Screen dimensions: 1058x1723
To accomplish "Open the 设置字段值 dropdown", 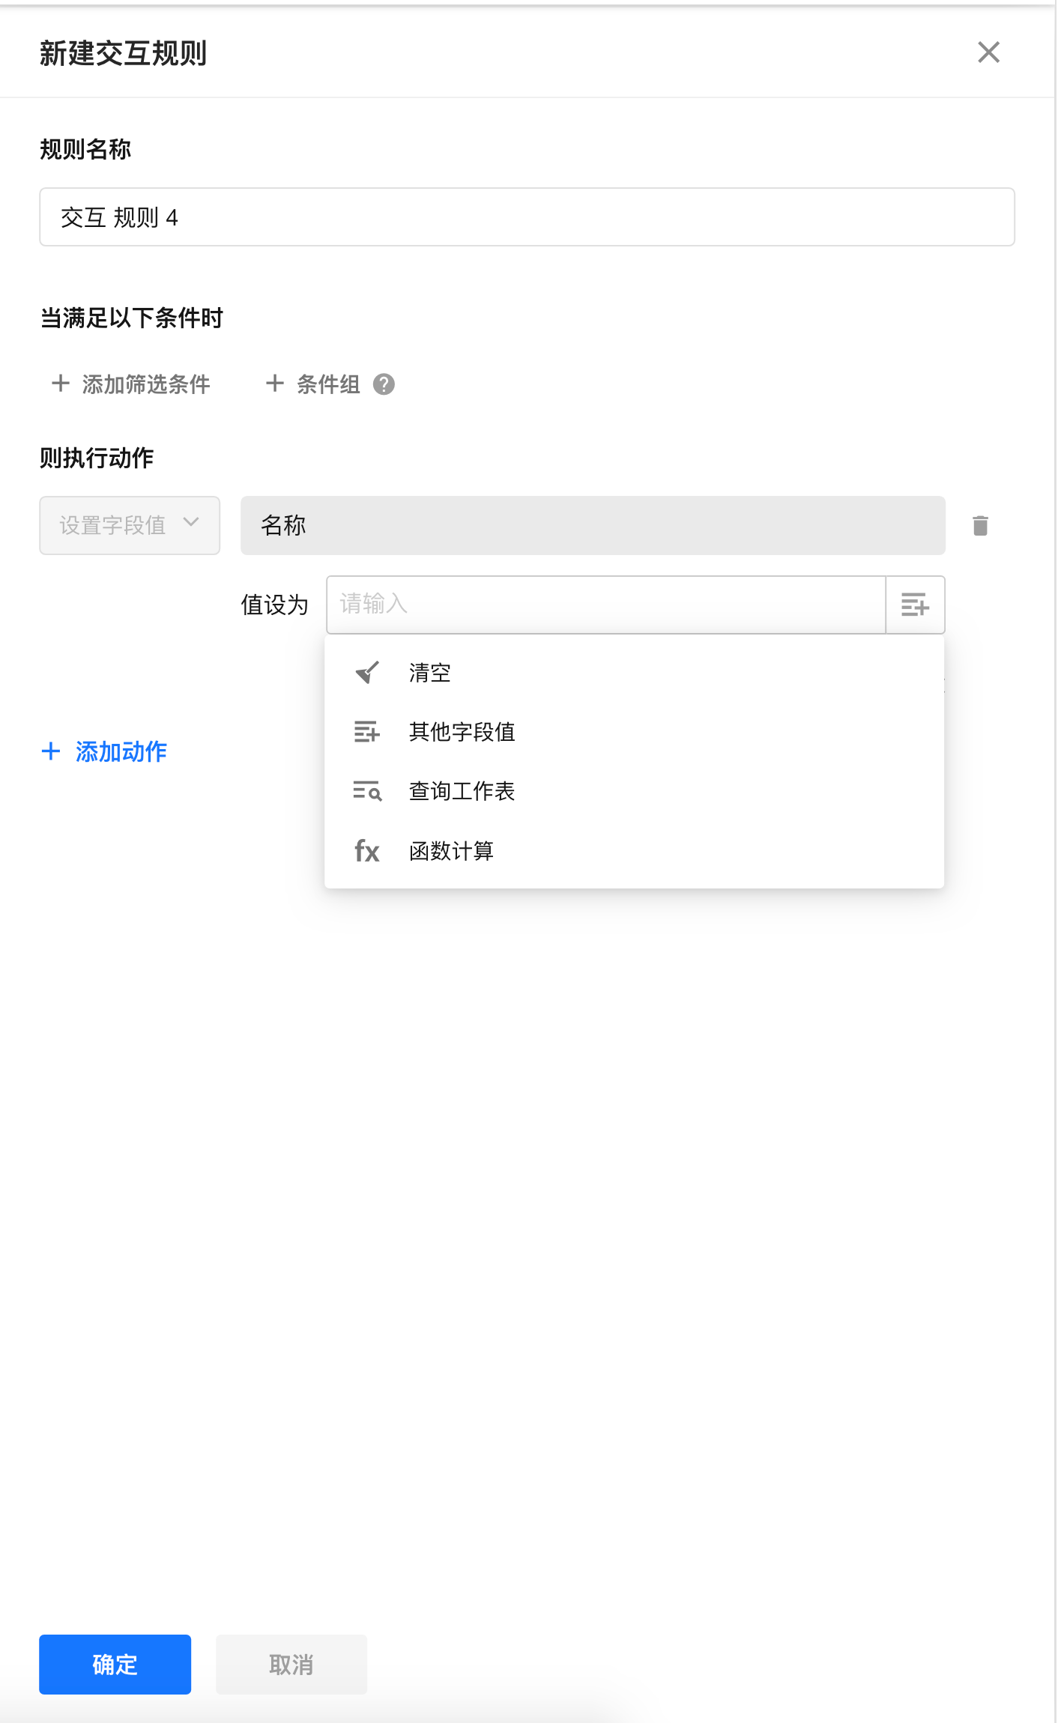I will 130,526.
